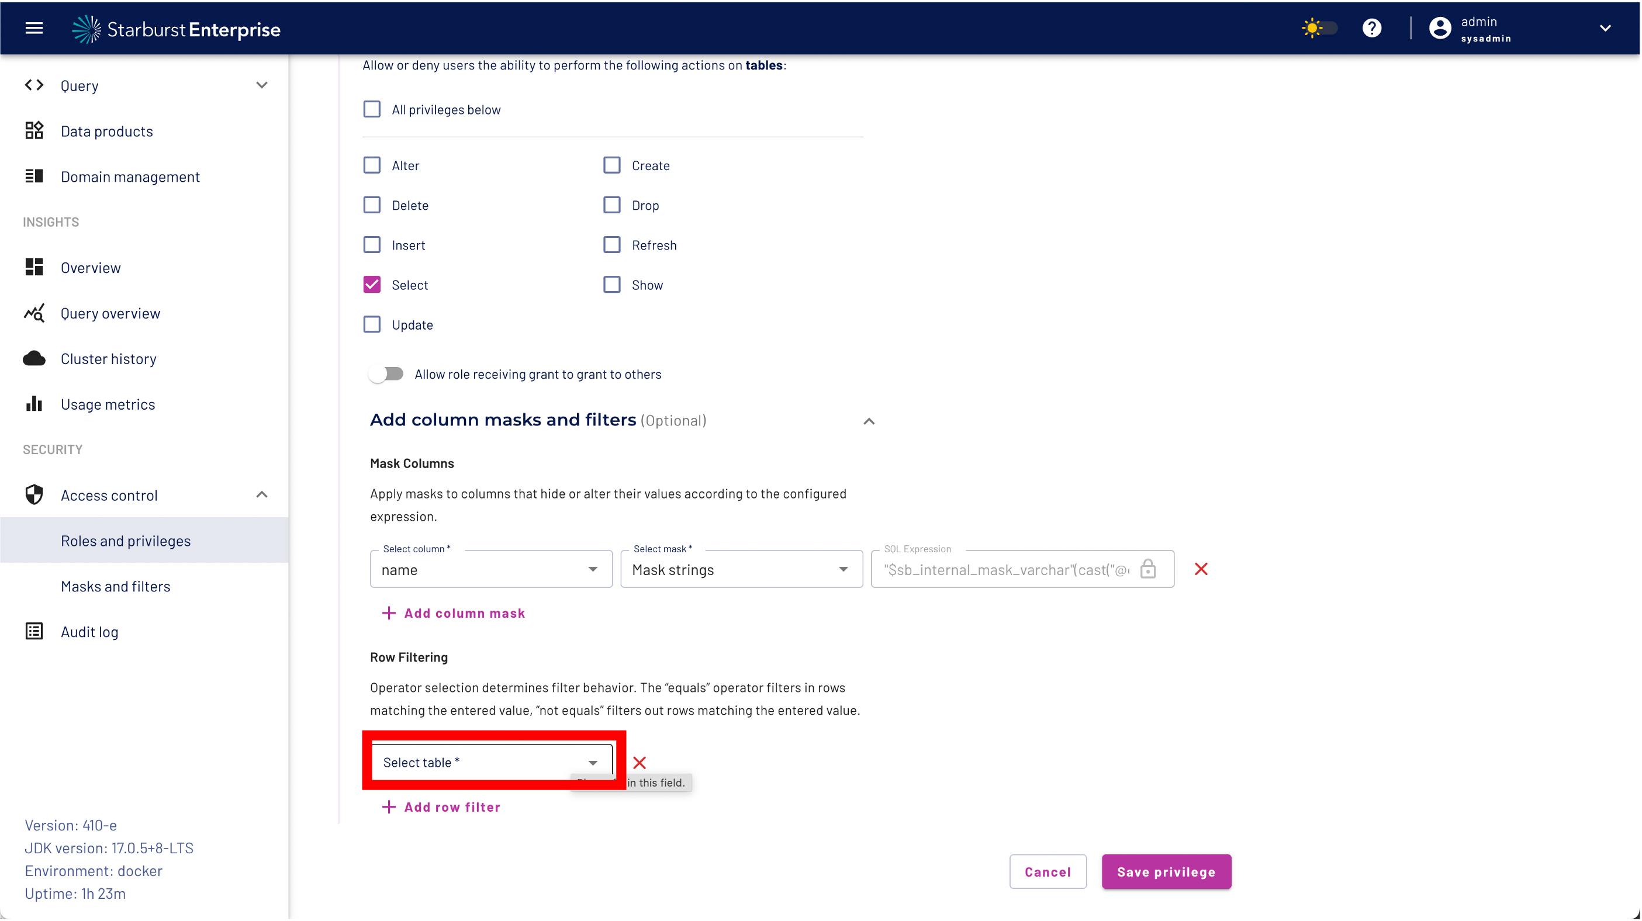Collapse the column masks and filters section
Viewport: 1642px width, 921px height.
(x=868, y=421)
